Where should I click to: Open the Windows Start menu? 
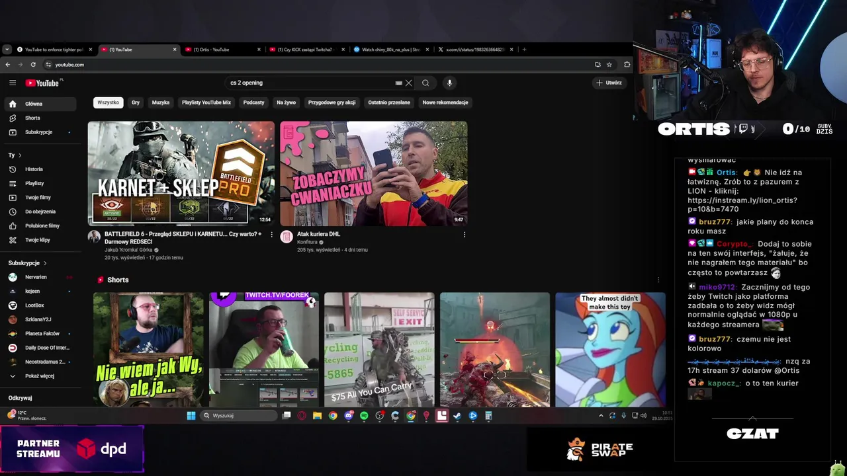pyautogui.click(x=191, y=416)
